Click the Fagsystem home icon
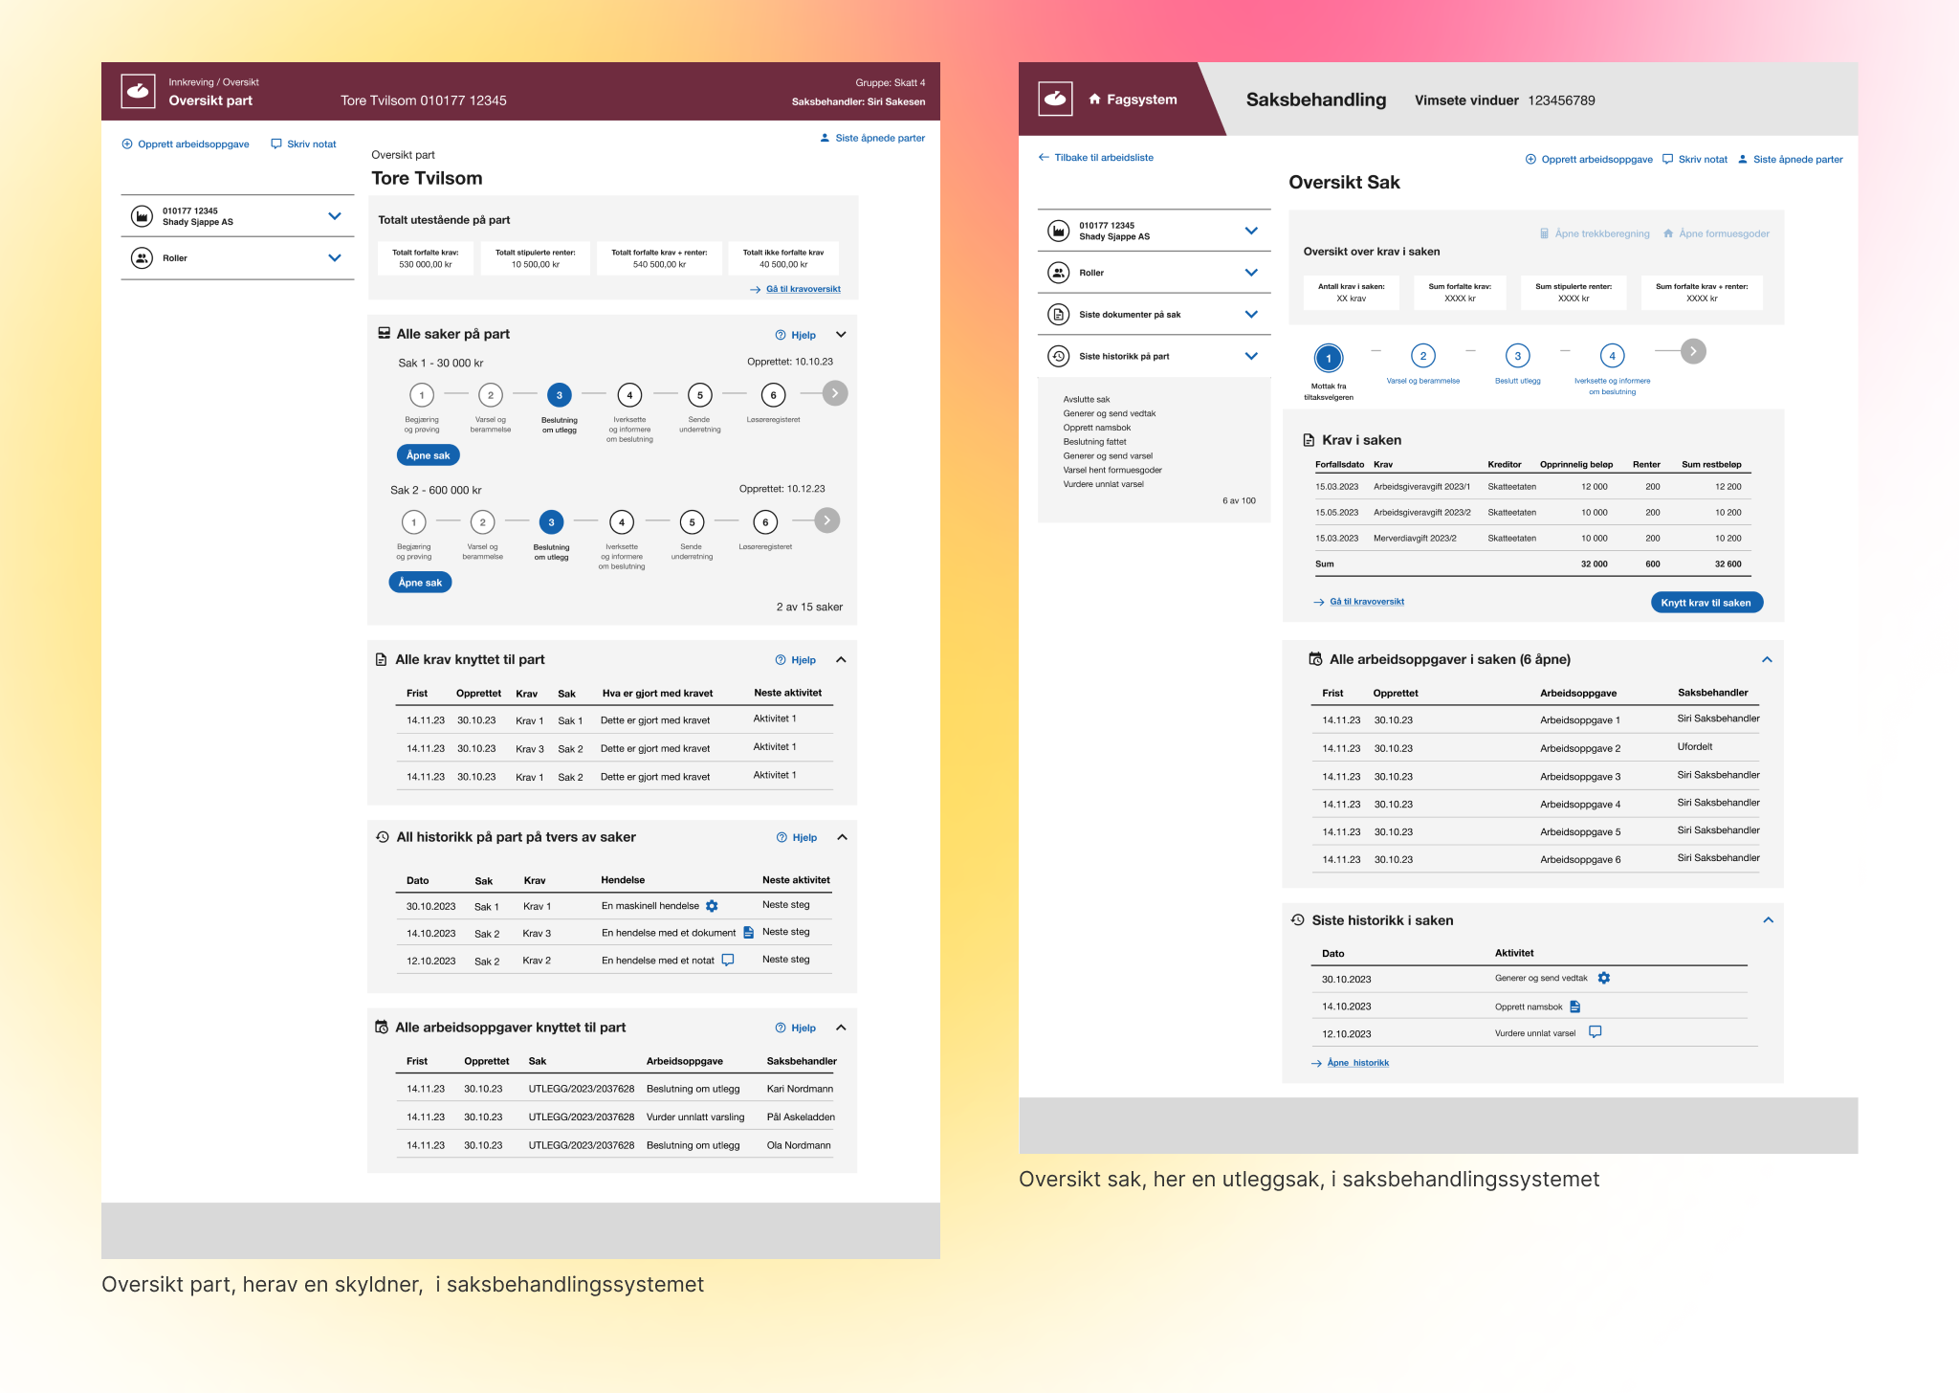The height and width of the screenshot is (1393, 1959). 1094,99
